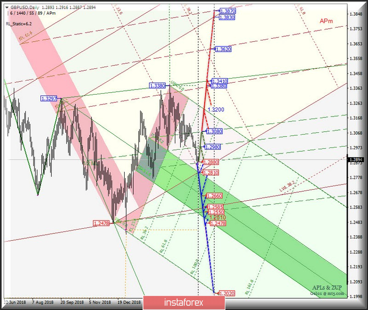Screen dimensions: 368x310
Task: Select the 1.2478 label at the low
Action: click(x=101, y=223)
